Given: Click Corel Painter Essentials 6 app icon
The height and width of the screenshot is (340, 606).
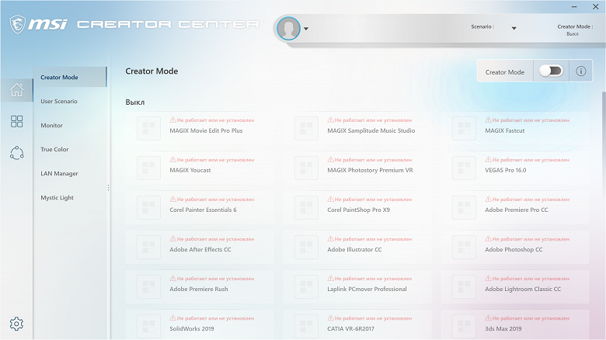Looking at the screenshot, I should [x=149, y=207].
